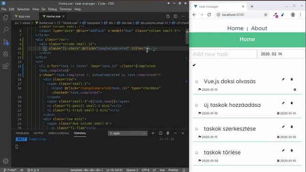Click the 'Vue' language mode in the status bar
306x172 pixels.
[x=162, y=170]
